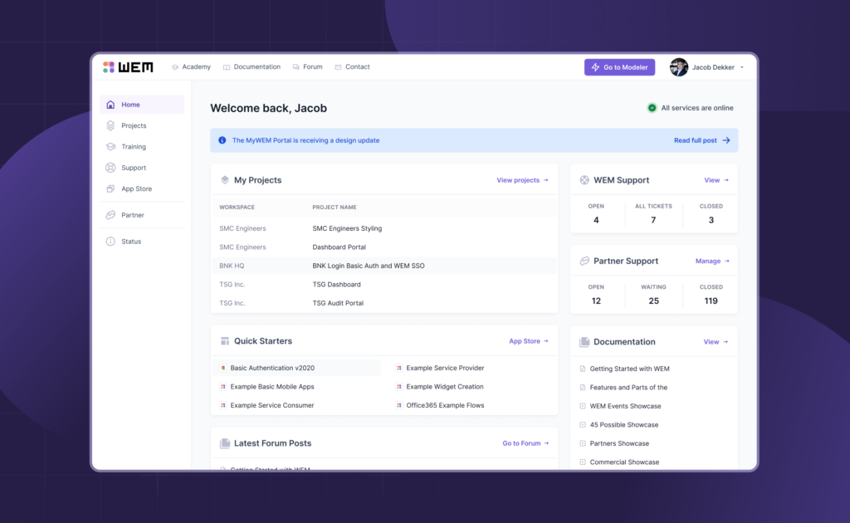
Task: Click the Projects stack icon in sidebar
Action: (110, 125)
